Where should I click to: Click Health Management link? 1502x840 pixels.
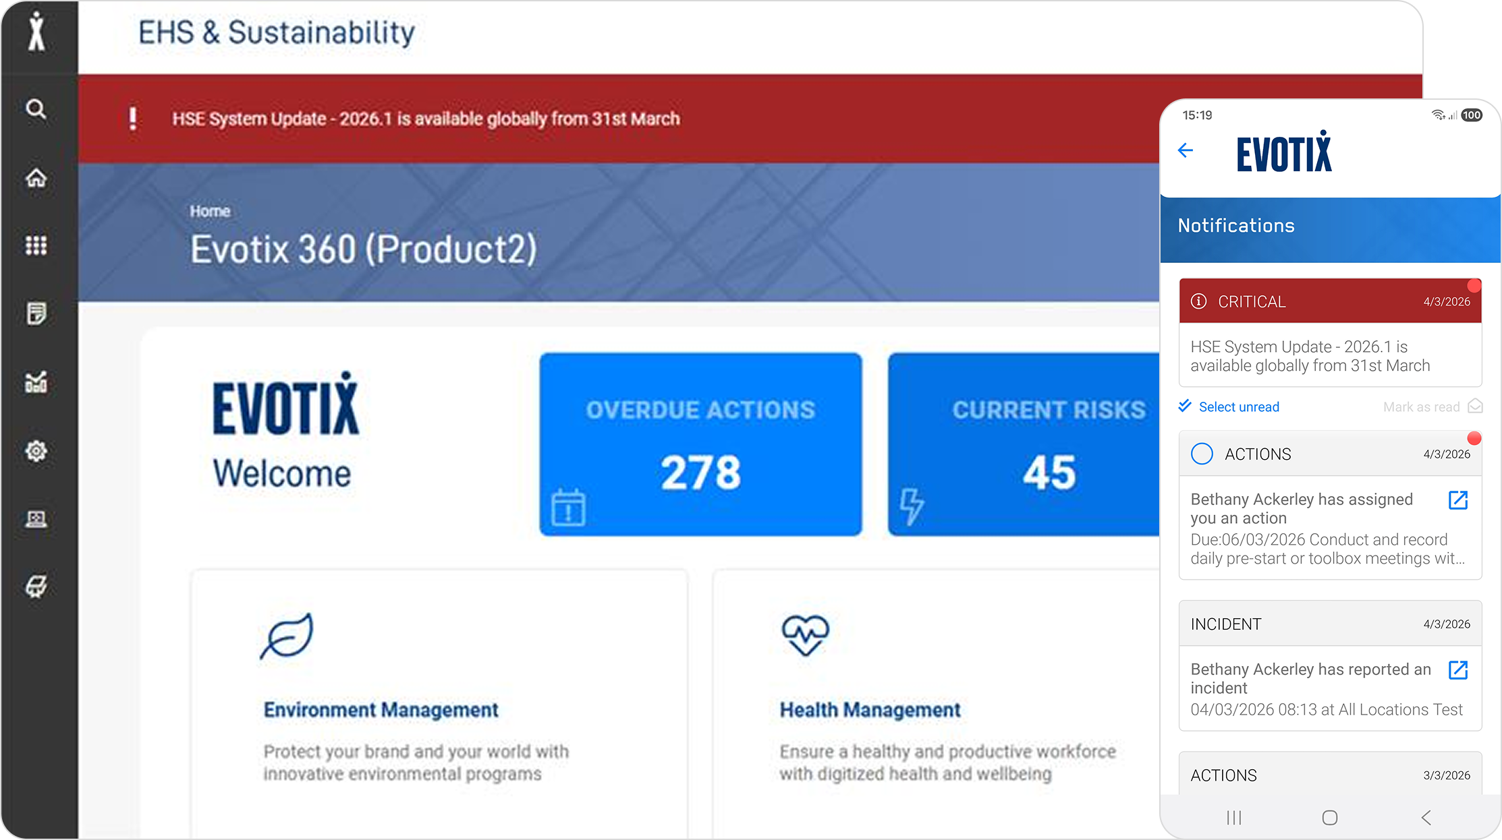click(870, 710)
